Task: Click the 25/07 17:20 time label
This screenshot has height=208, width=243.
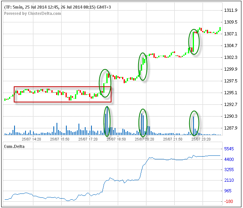Action: [88, 139]
